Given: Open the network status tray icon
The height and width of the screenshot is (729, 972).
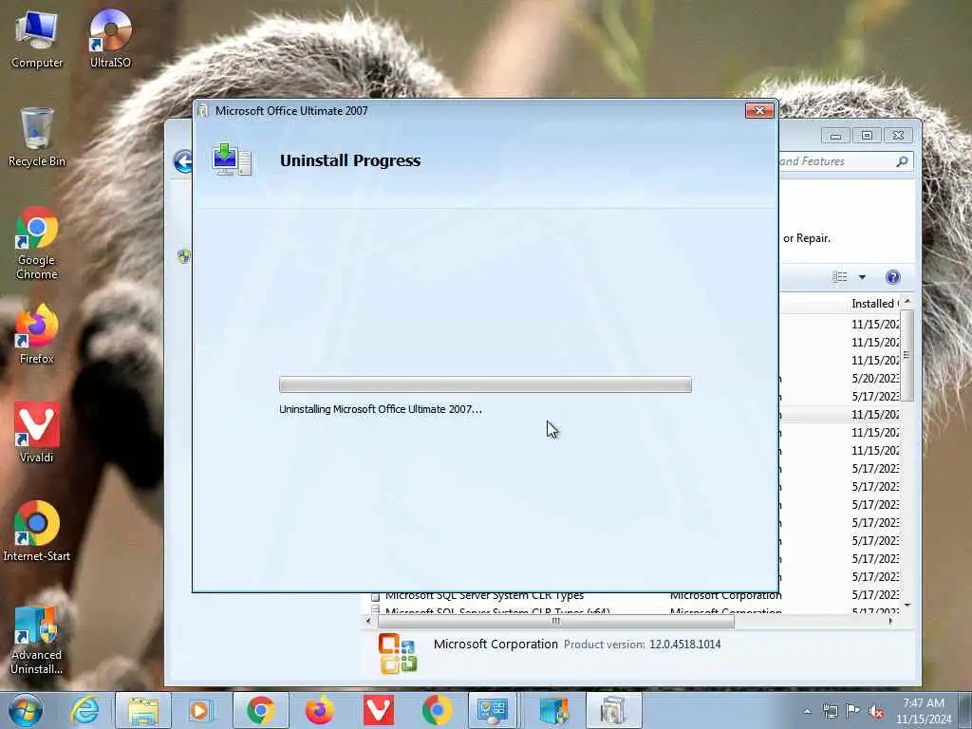Looking at the screenshot, I should [830, 711].
